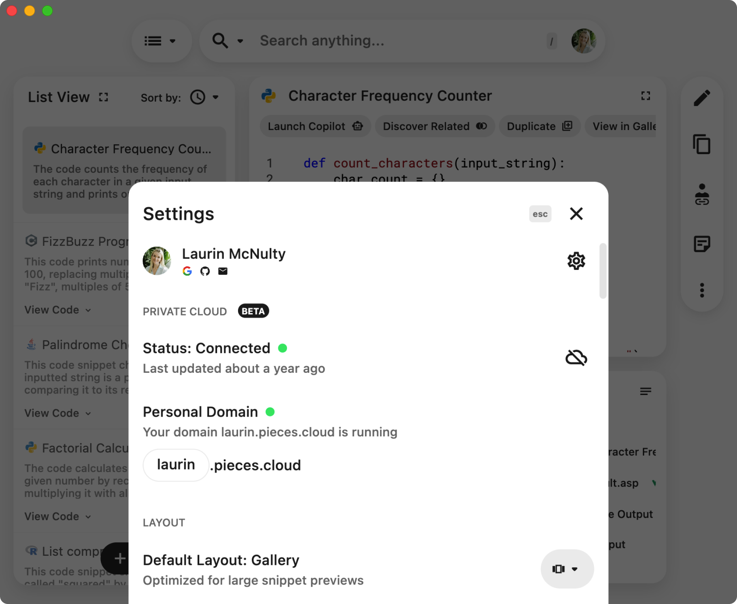This screenshot has height=604, width=737.
Task: Click the copy snippet icon
Action: (702, 144)
